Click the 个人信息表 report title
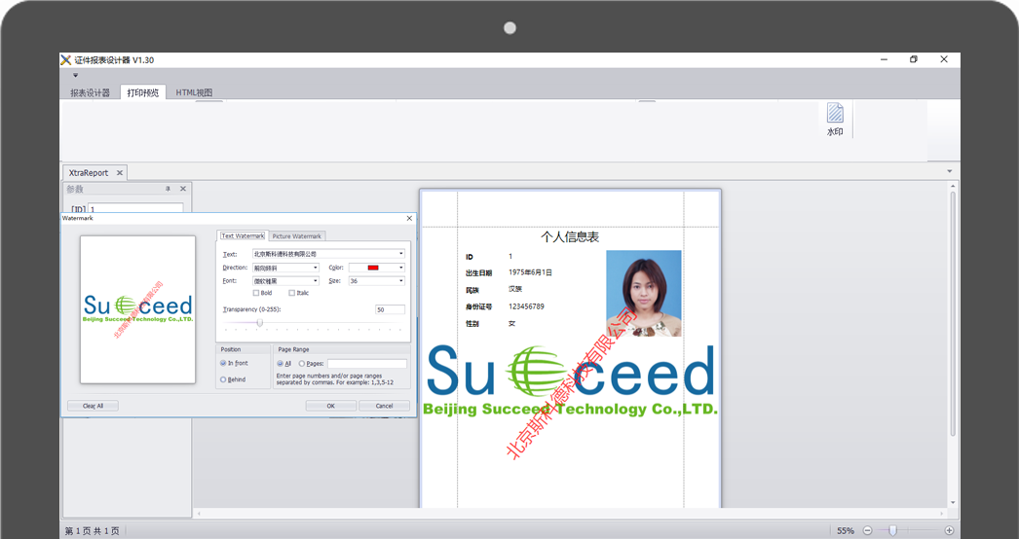This screenshot has width=1019, height=539. click(x=570, y=237)
